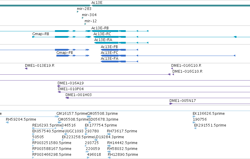Click the RP003588167.5prime label

coord(52,149)
